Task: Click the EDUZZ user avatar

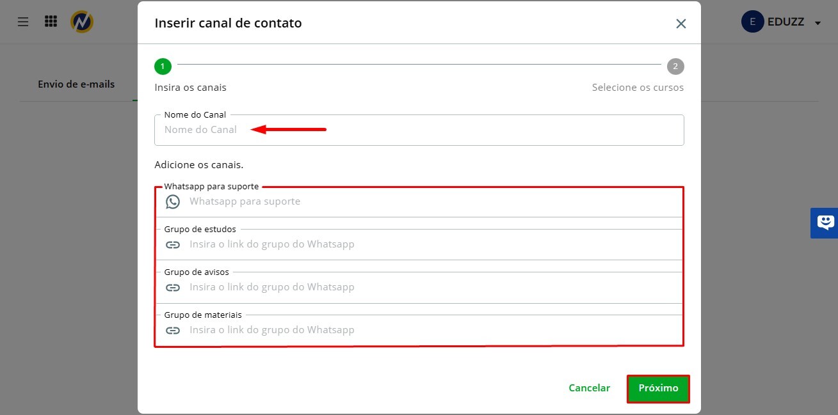Action: (x=752, y=22)
